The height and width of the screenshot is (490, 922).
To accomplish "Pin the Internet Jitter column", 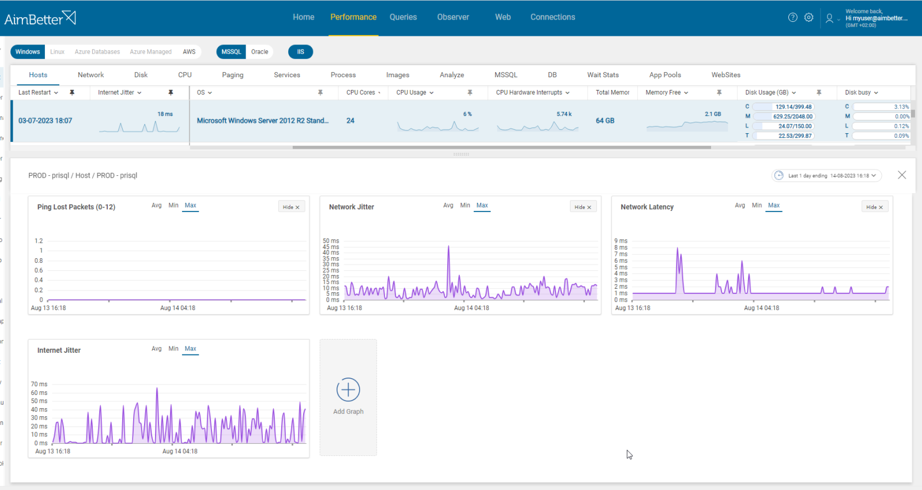I will click(171, 92).
